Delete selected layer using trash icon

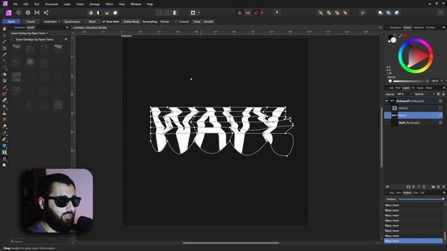tap(444, 187)
